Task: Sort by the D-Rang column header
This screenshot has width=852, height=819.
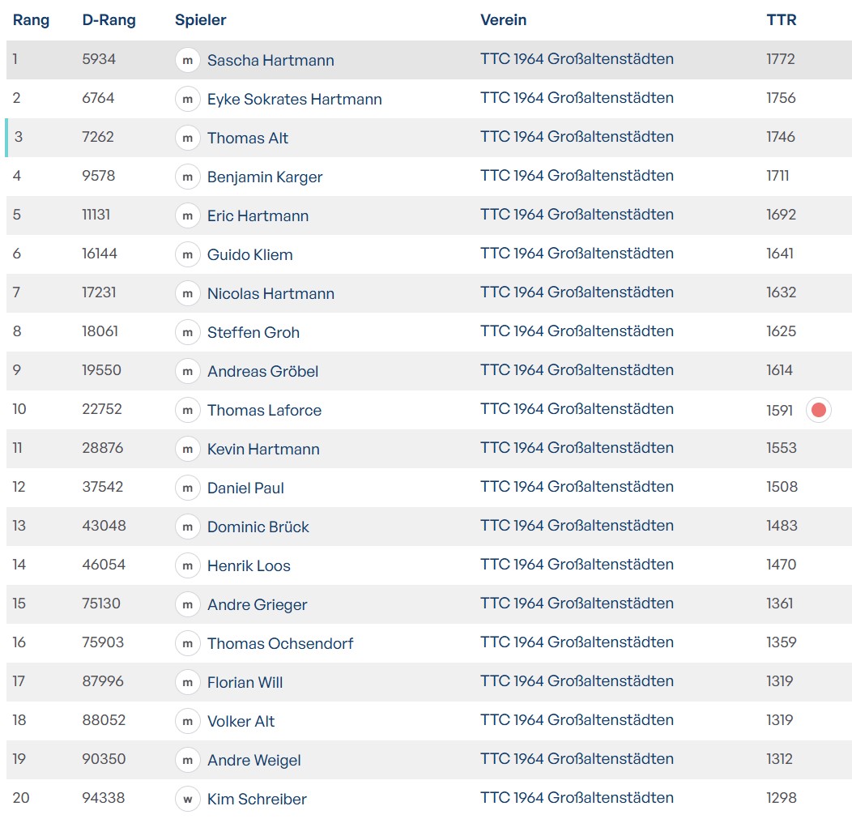Action: click(109, 20)
